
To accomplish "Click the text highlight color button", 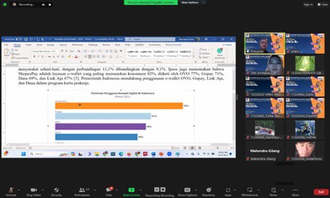I will (69, 57).
